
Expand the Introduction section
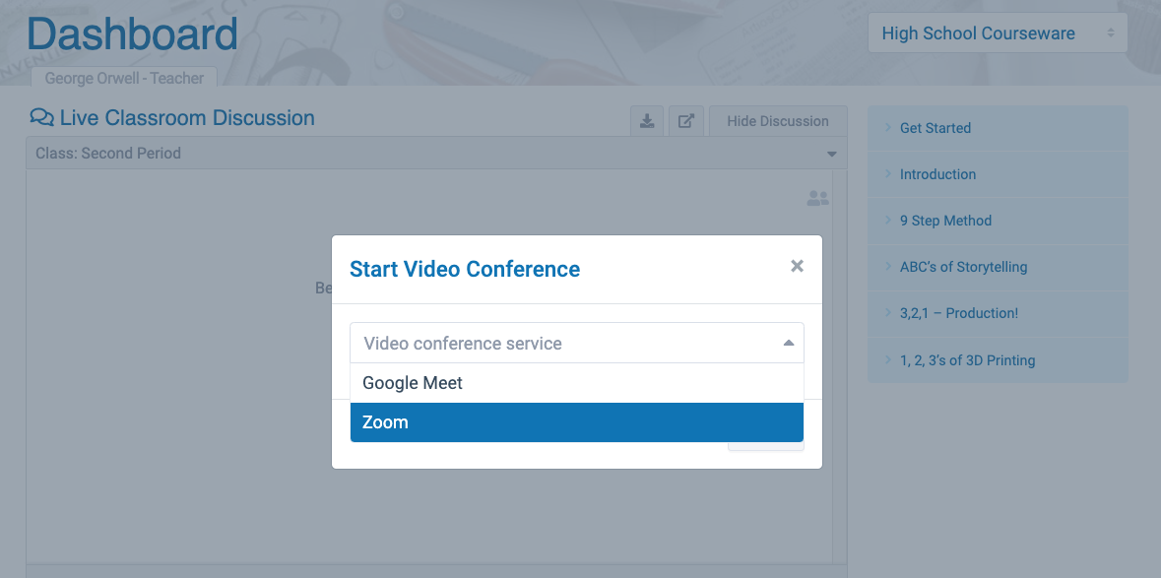click(x=998, y=174)
